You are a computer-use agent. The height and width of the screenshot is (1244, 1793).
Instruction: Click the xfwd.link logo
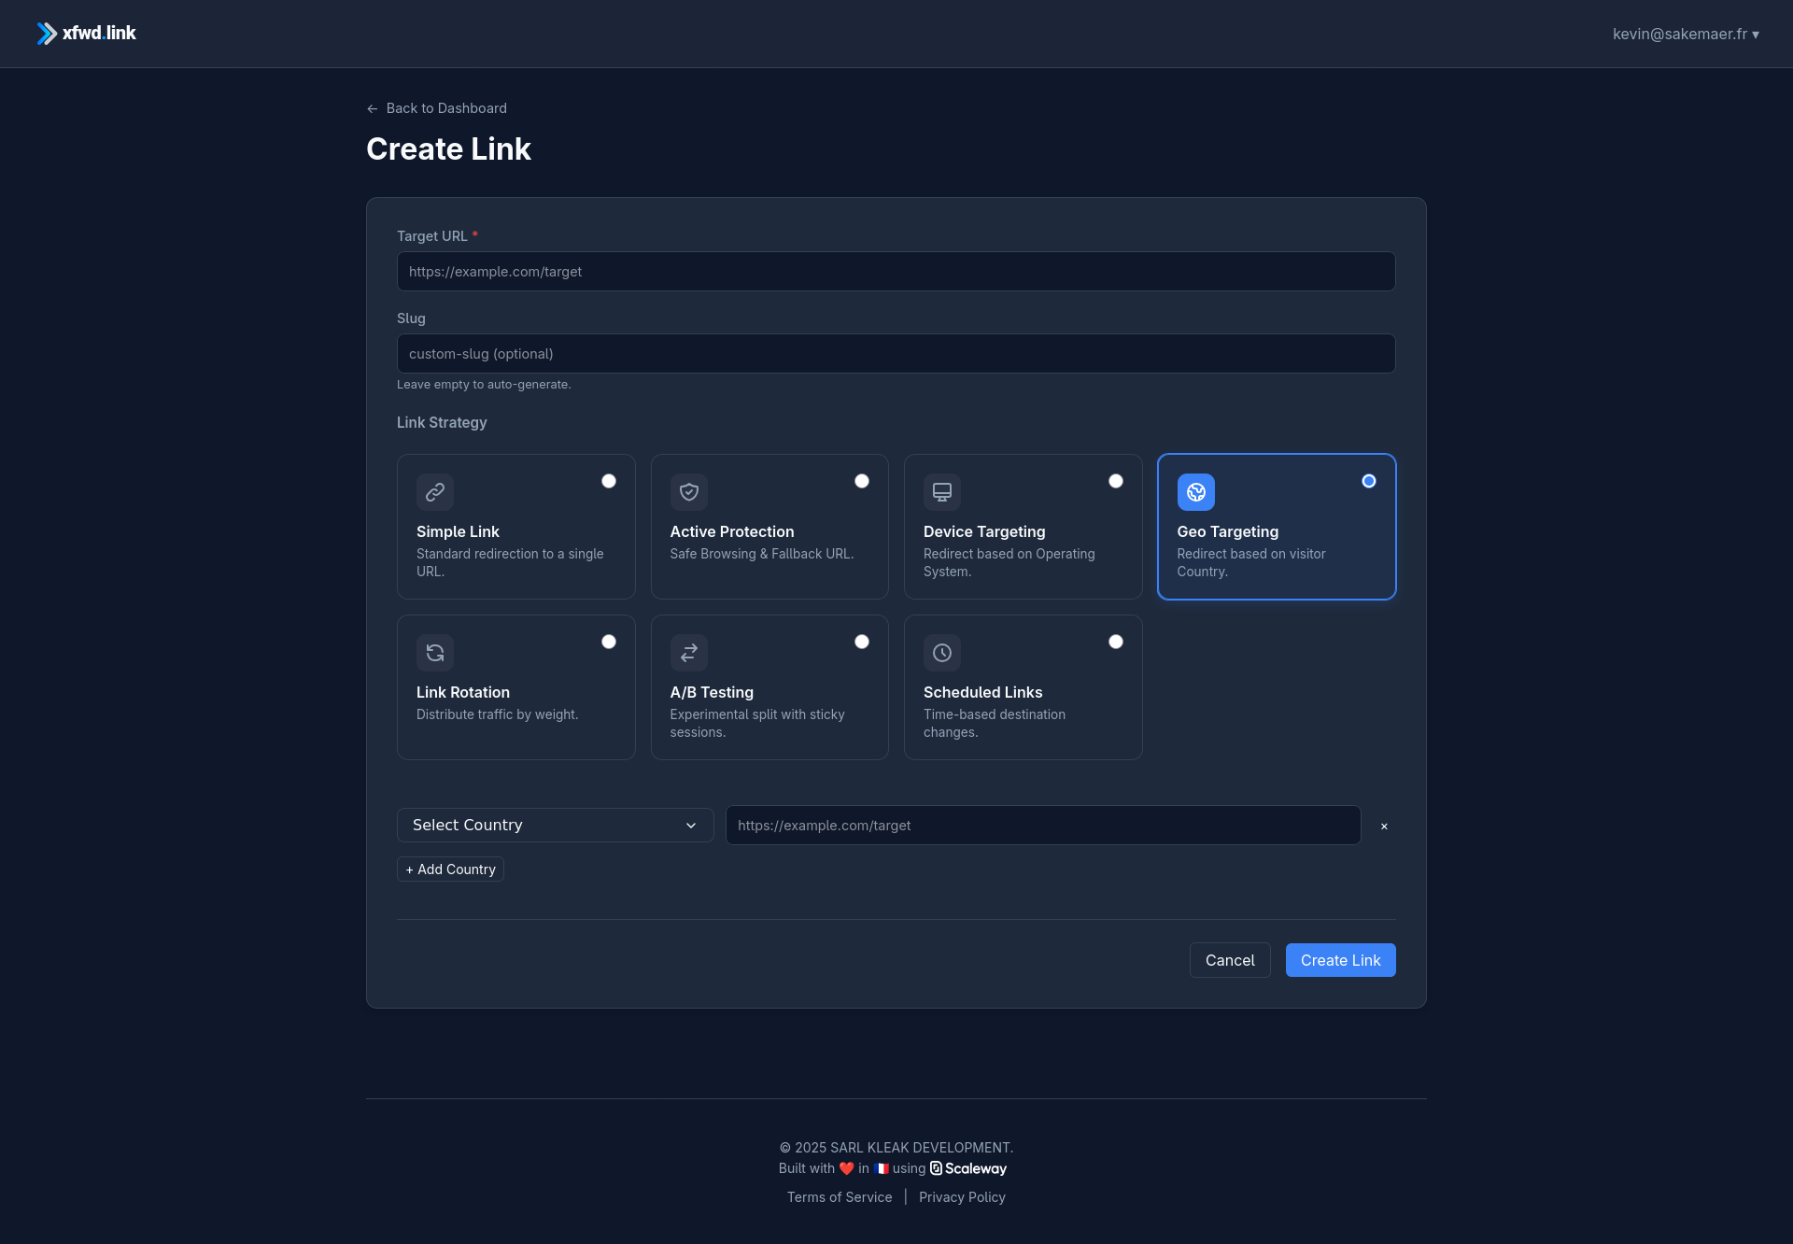[x=86, y=34]
